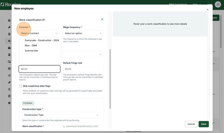Choose the Blue - O&M contract option
Viewport: 224px width, 133px height.
tap(31, 45)
